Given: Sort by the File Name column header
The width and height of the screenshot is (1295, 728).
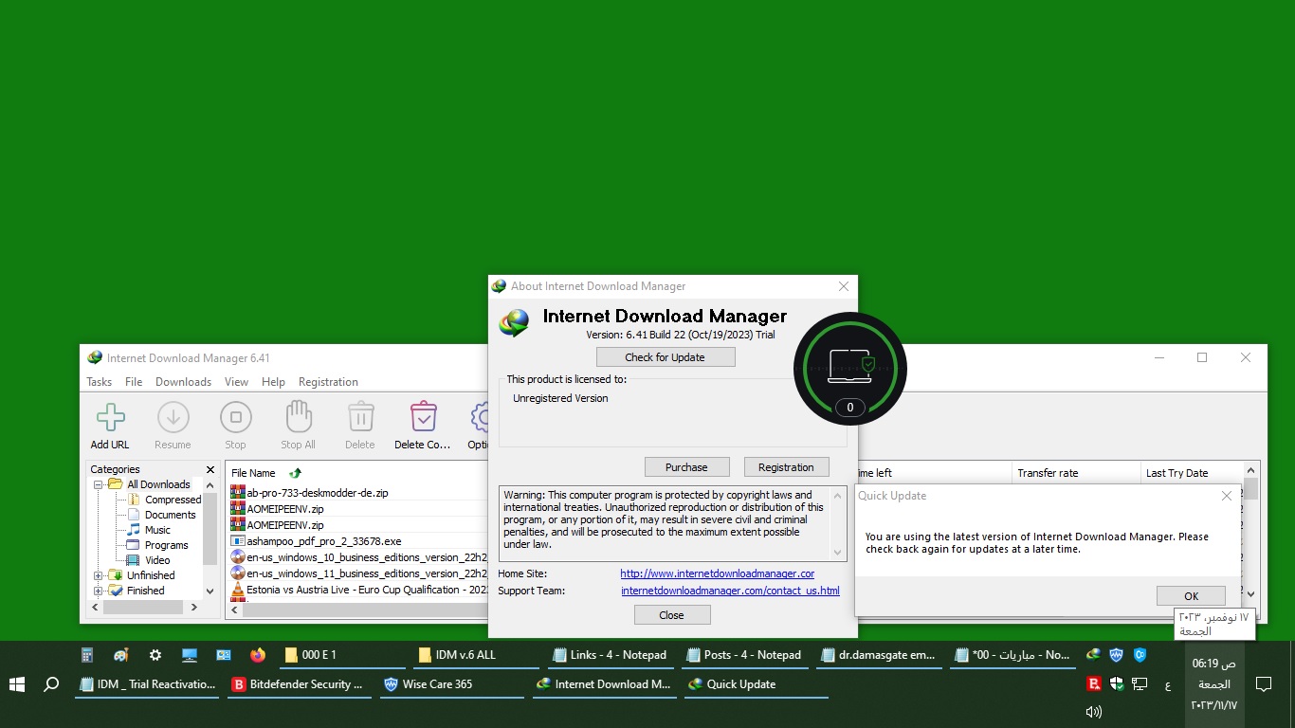Looking at the screenshot, I should coord(253,473).
